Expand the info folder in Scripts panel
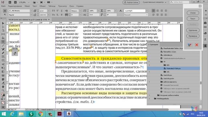208x117 pixels. (149, 72)
